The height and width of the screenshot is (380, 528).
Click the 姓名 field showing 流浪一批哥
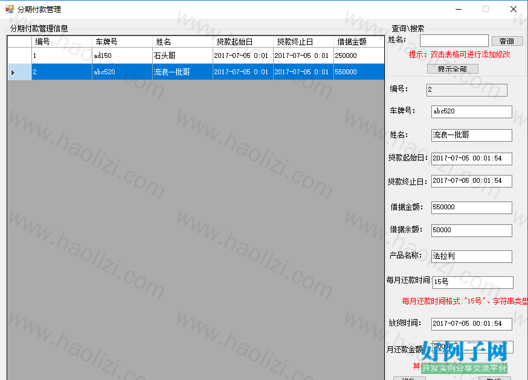coord(471,135)
